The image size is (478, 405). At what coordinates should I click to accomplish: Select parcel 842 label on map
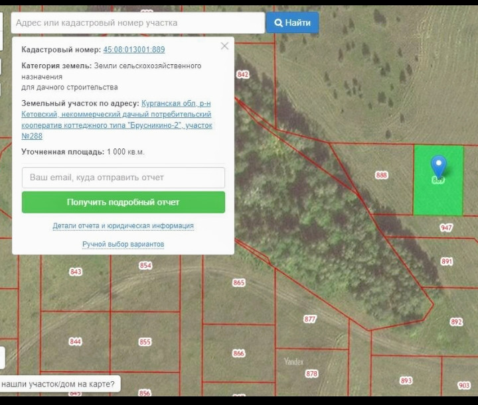point(242,75)
